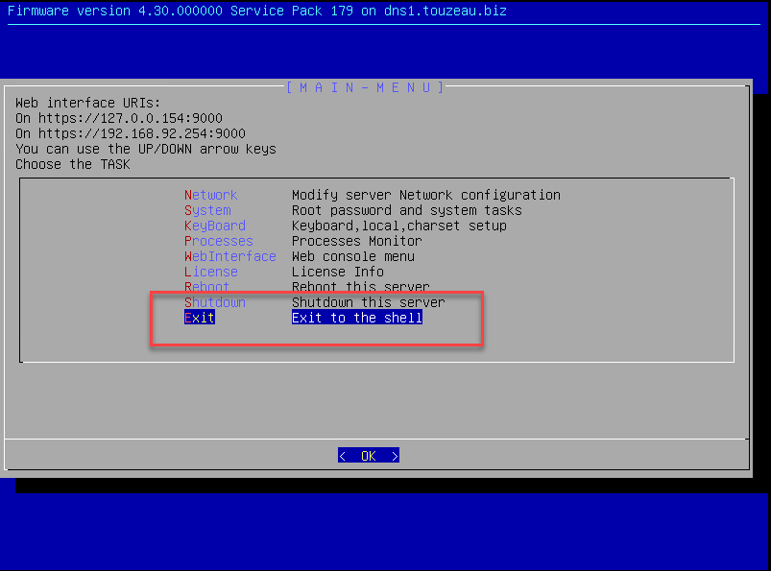Open the WebInterface menu entry
Image resolution: width=771 pixels, height=571 pixels.
tap(229, 256)
